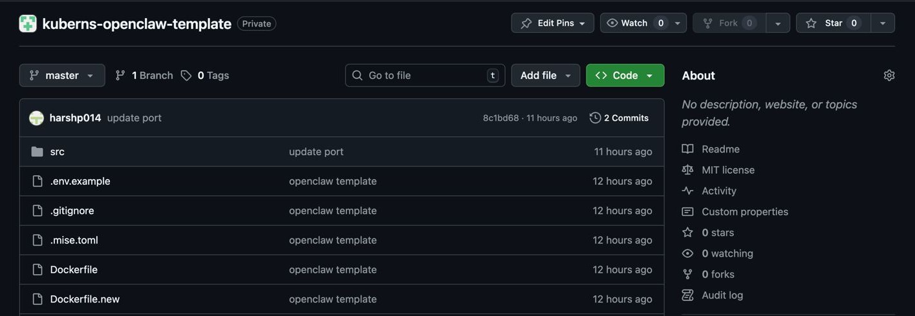Star the repository
Viewport: 915px width, 316px height.
pos(833,23)
